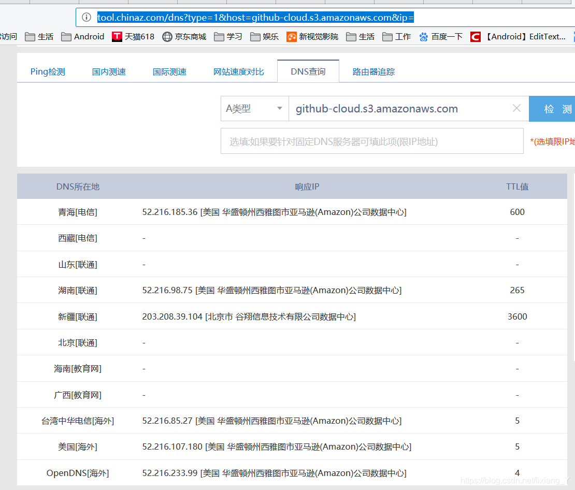575x490 pixels.
Task: Switch to the 国际测速 tab
Action: click(x=169, y=71)
